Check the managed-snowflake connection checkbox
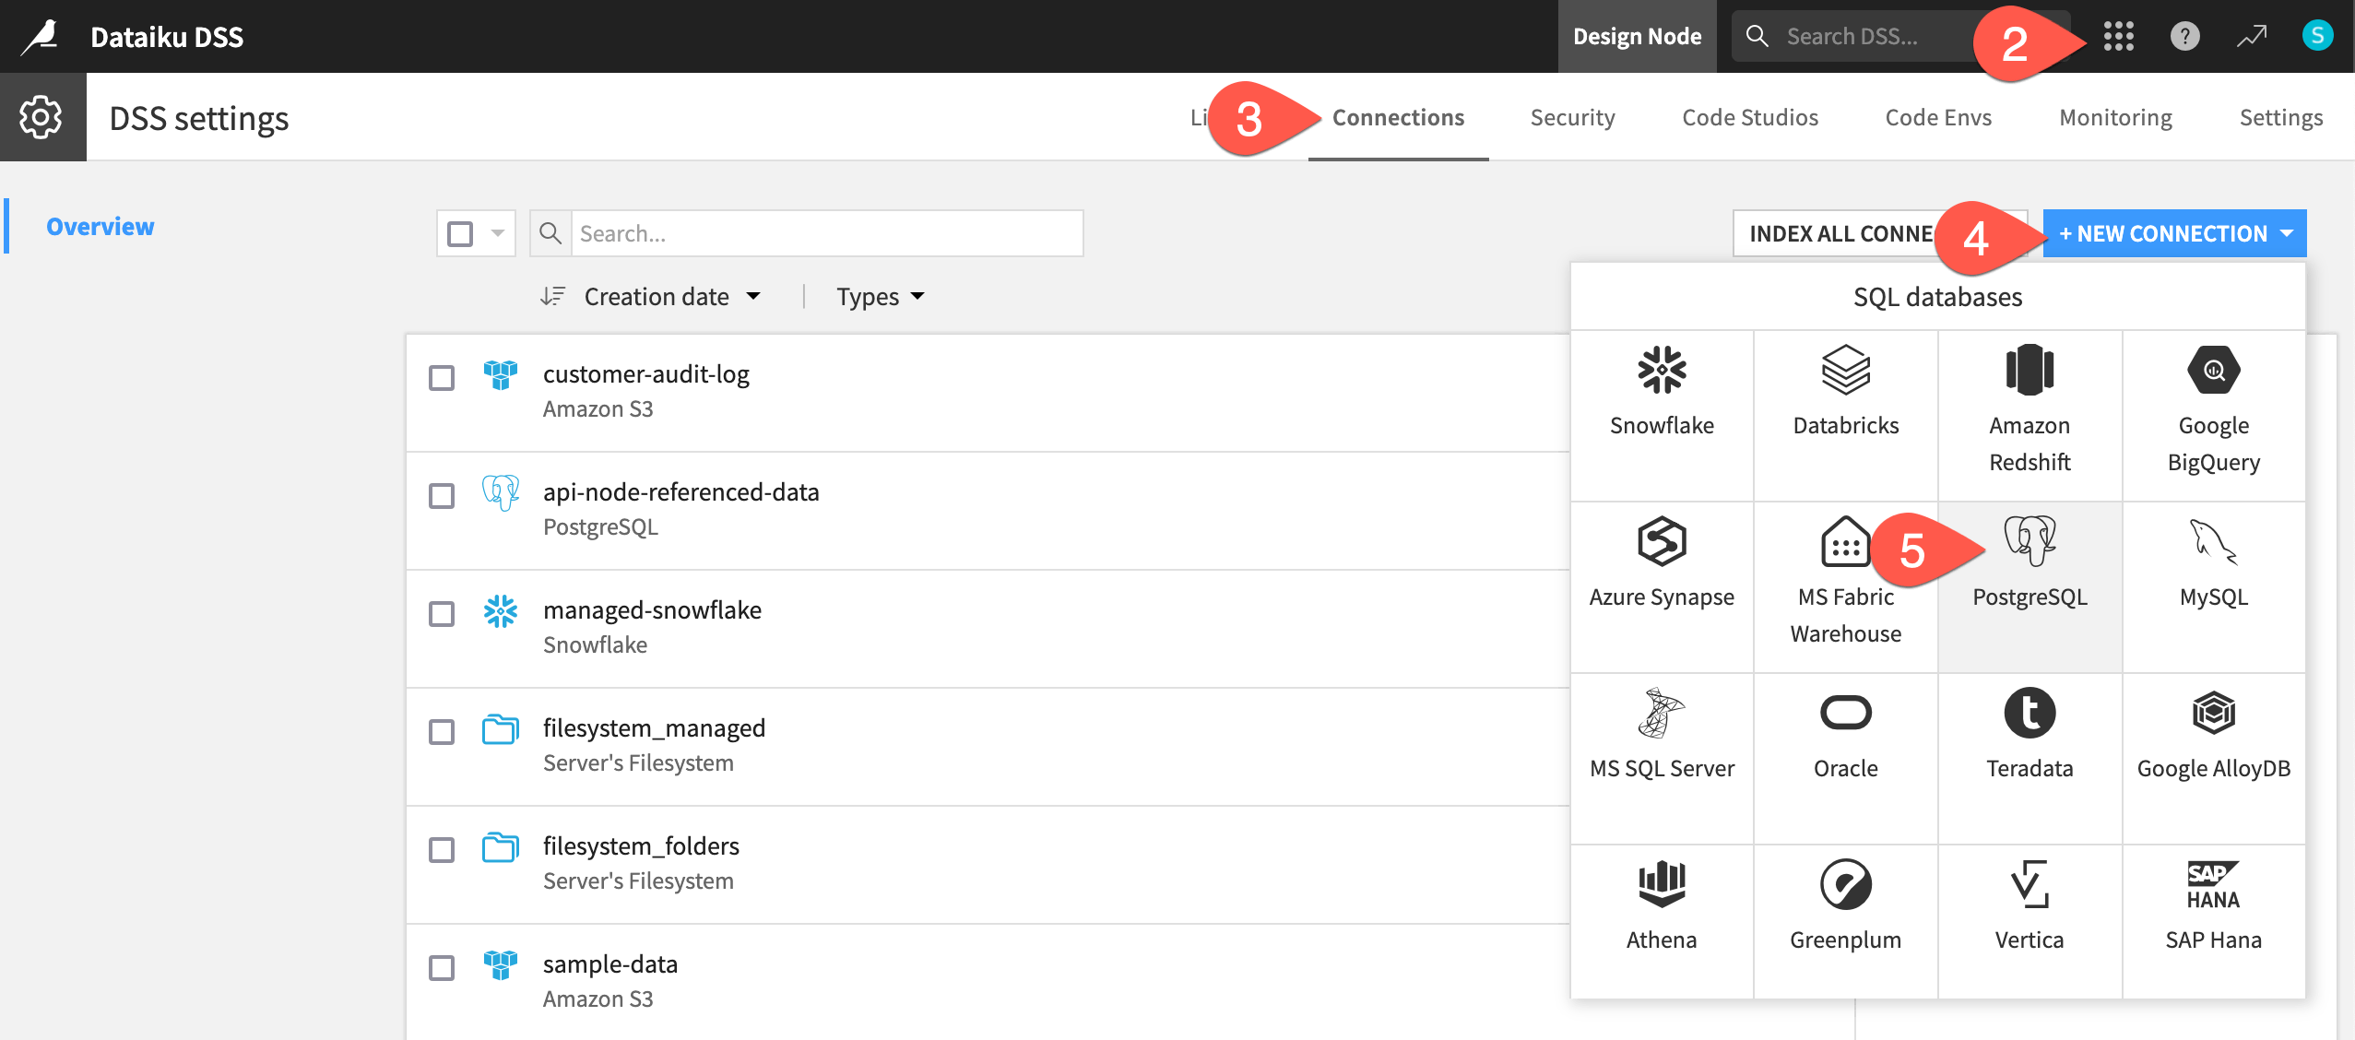This screenshot has height=1040, width=2355. pos(442,613)
